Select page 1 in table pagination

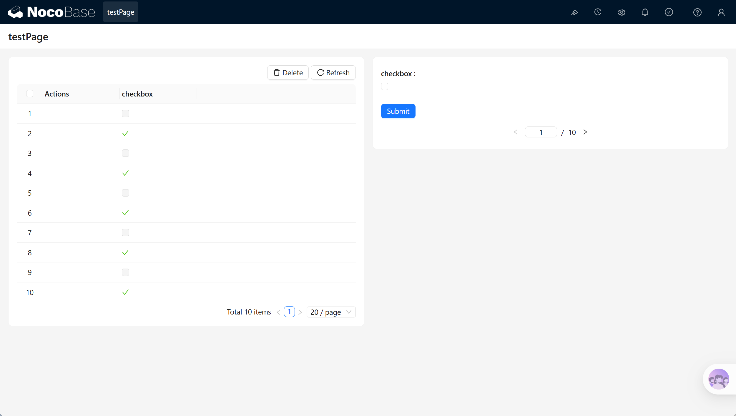(289, 312)
